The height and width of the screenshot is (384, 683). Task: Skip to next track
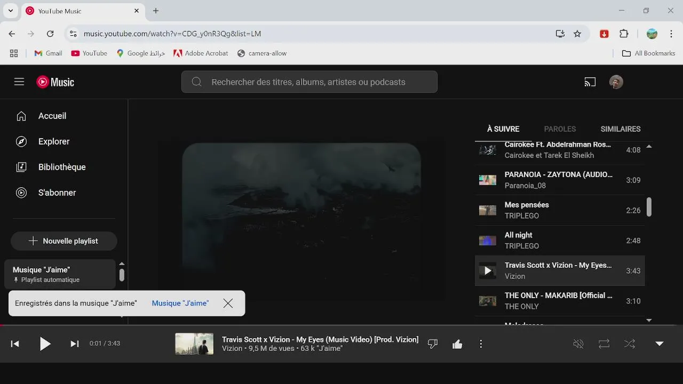click(75, 344)
